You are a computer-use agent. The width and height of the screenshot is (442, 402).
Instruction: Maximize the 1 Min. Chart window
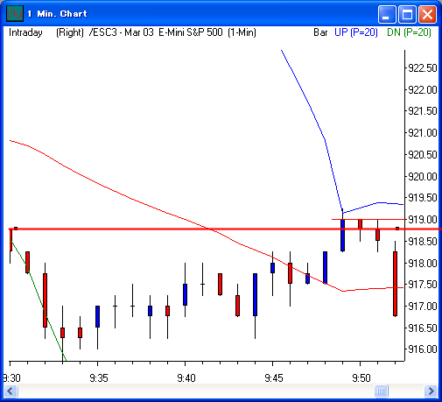407,14
